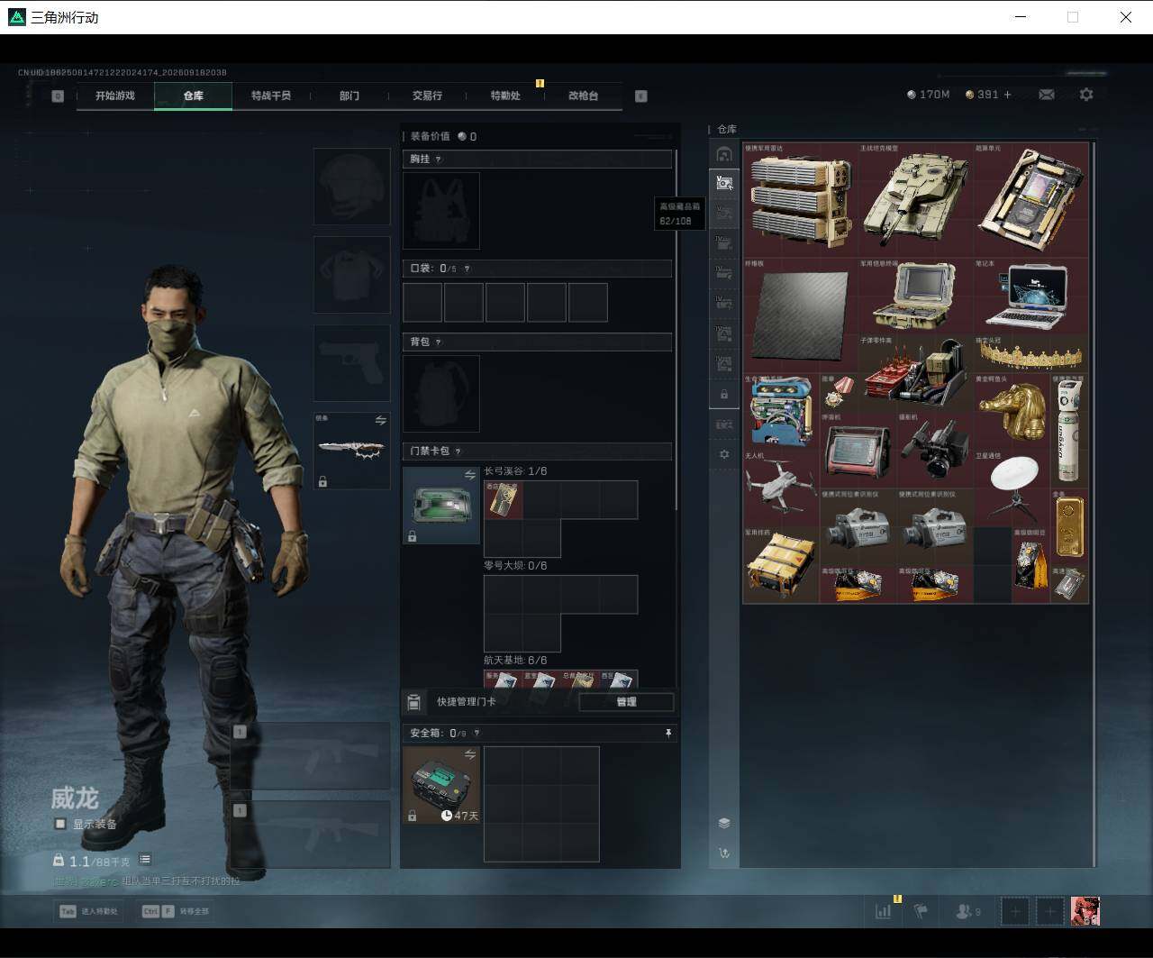Click the 转移全部 shortcut button
Image resolution: width=1153 pixels, height=958 pixels.
pyautogui.click(x=176, y=911)
